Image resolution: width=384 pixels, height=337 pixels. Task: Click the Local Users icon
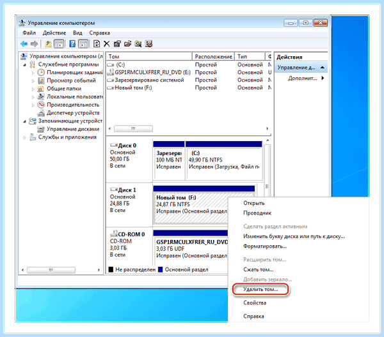(x=41, y=97)
